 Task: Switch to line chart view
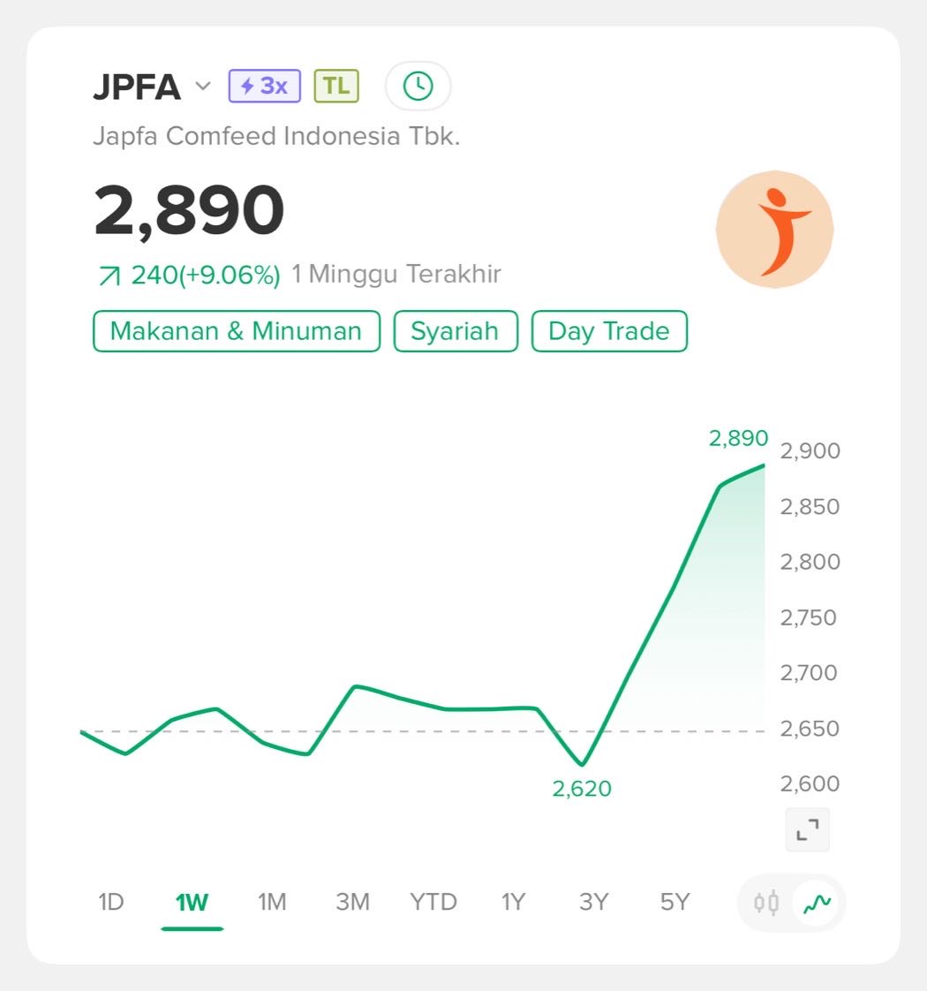tap(818, 903)
